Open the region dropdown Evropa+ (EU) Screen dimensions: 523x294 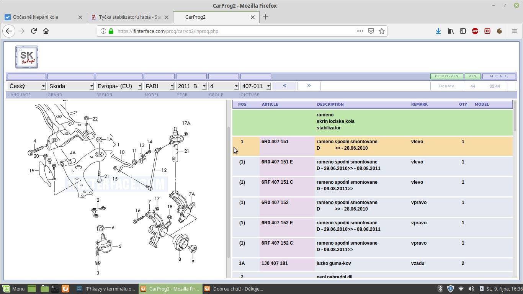click(119, 86)
